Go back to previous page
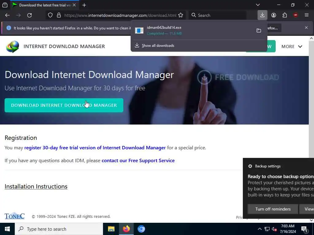Screen dimensions: 314x235 click(7, 15)
